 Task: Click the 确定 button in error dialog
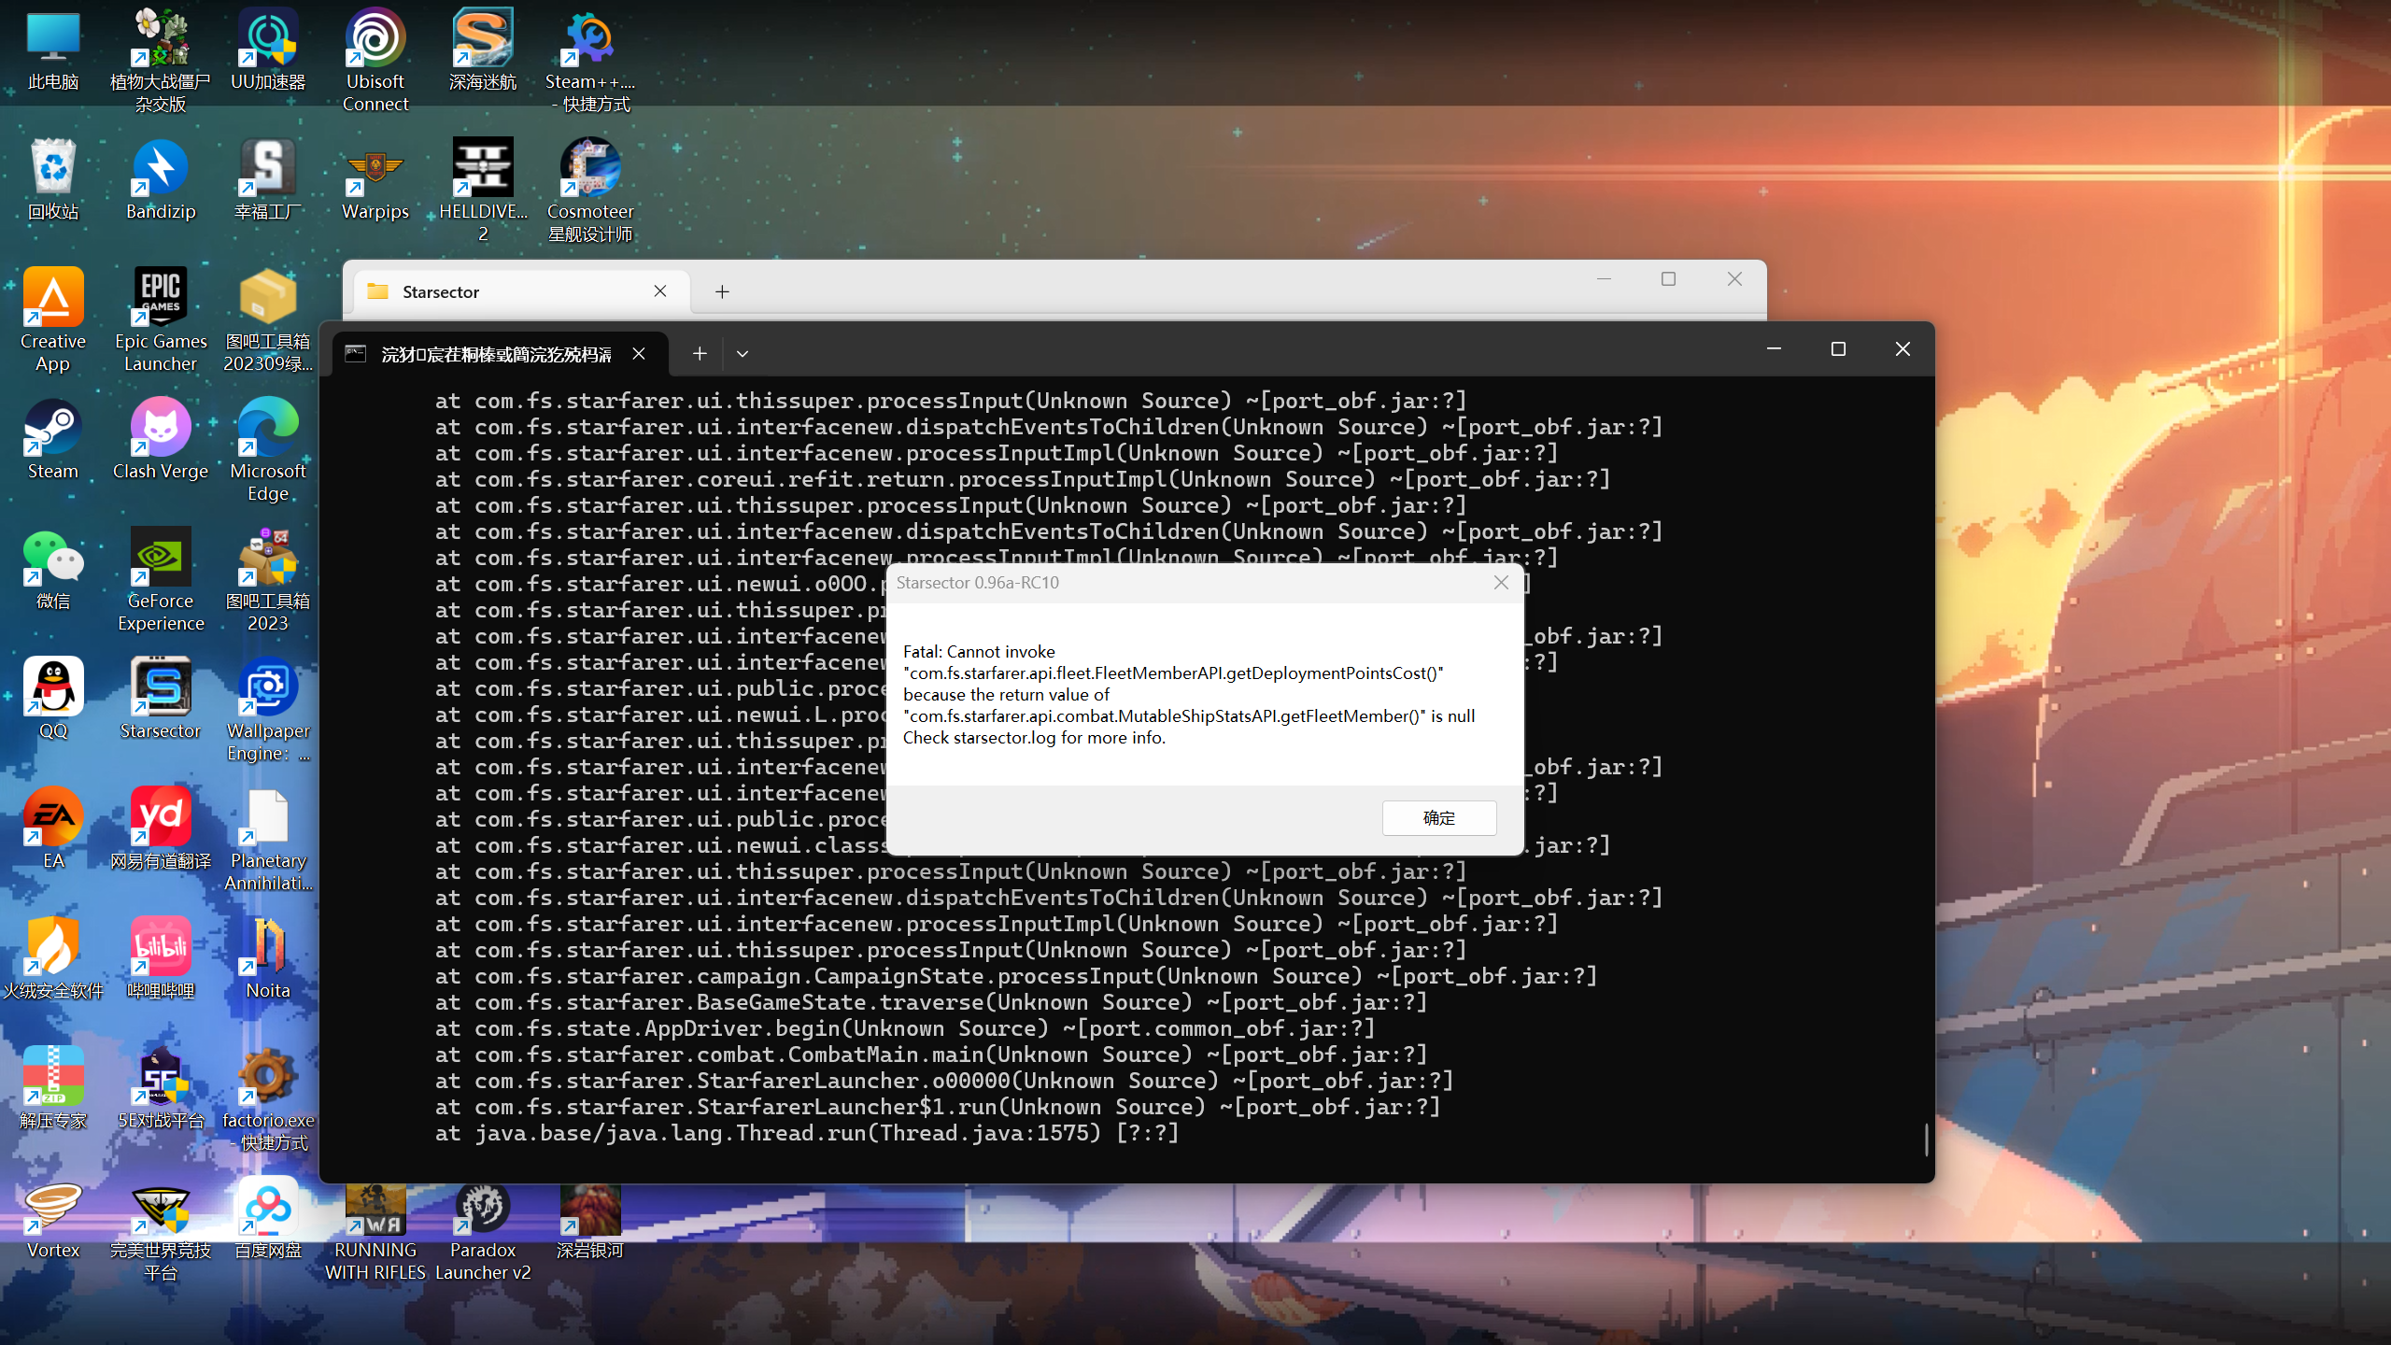(1438, 818)
